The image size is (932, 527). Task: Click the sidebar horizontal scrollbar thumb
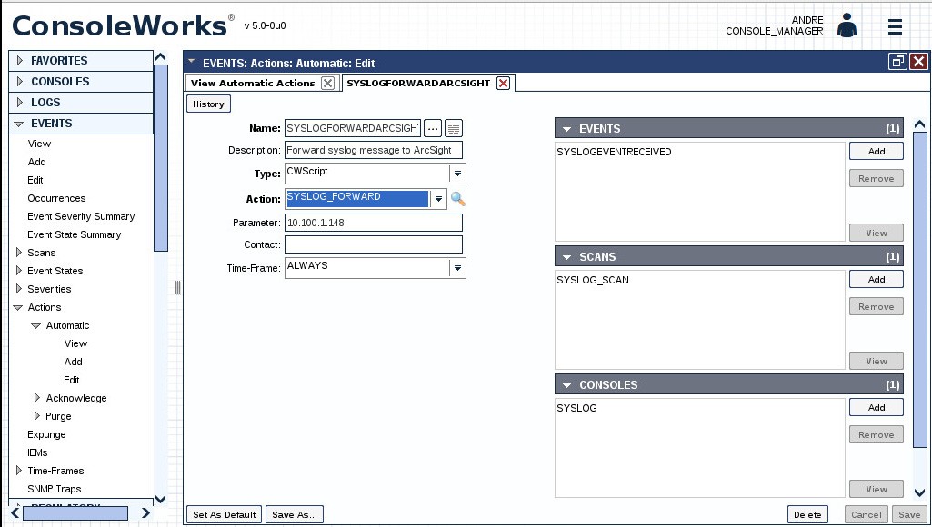point(75,512)
